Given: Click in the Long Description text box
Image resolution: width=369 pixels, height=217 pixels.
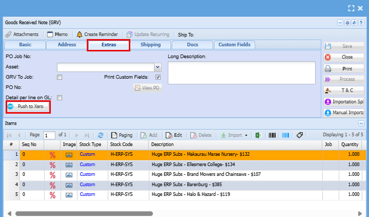Looking at the screenshot, I should pyautogui.click(x=240, y=72).
